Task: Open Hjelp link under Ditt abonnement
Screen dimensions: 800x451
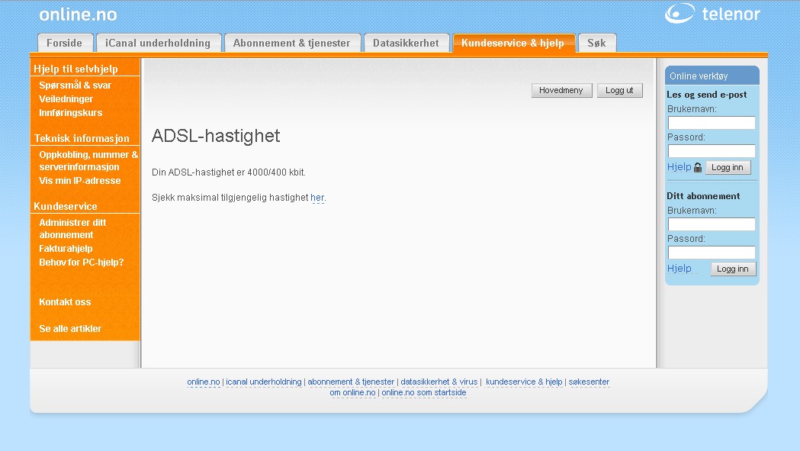Action: 679,268
